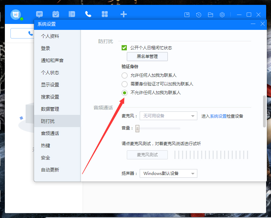Expand the 麦克风 device dropdown
This screenshot has height=218, width=271.
[x=168, y=116]
